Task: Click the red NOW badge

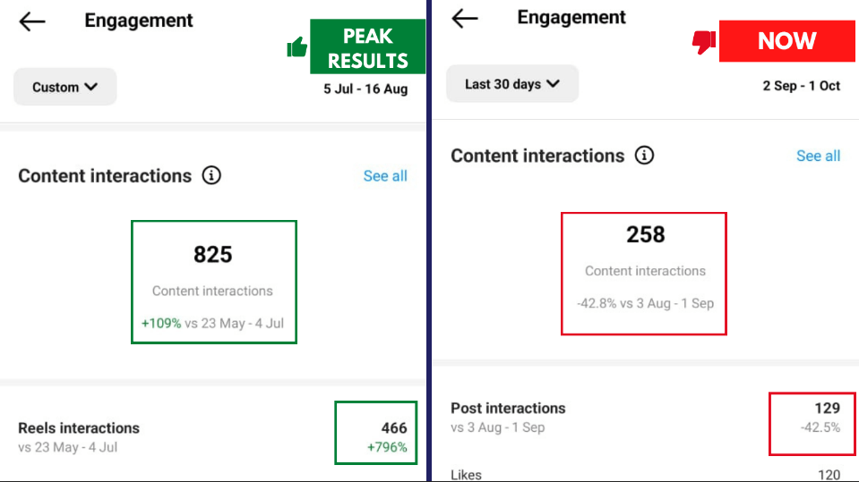Action: coord(786,41)
